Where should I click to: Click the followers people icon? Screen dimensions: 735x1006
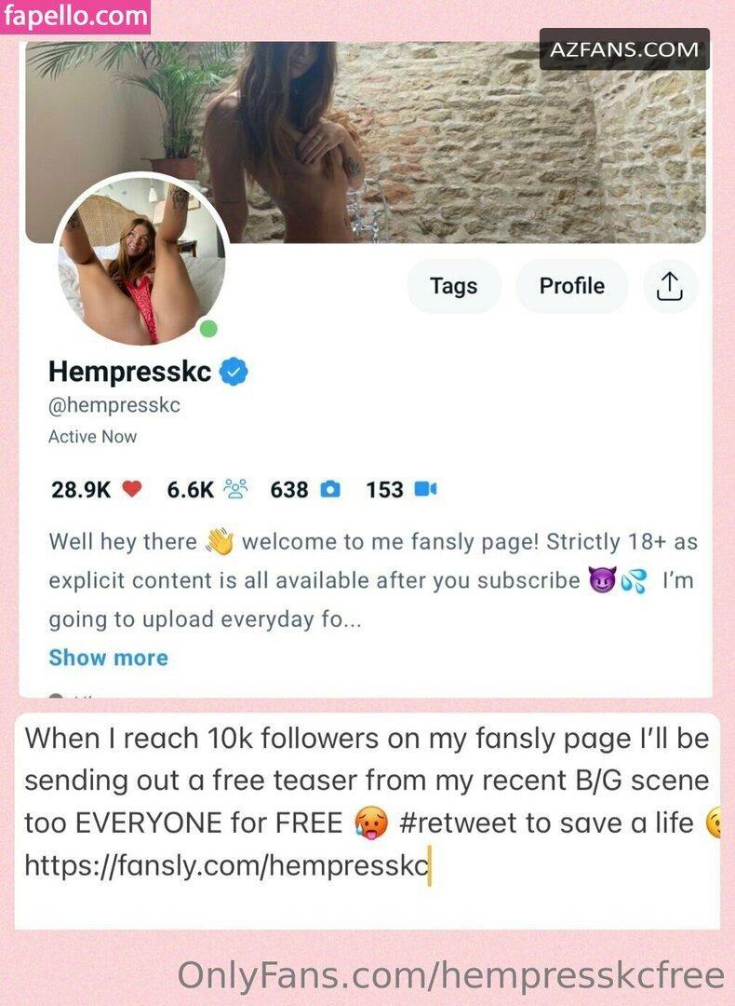coord(235,490)
